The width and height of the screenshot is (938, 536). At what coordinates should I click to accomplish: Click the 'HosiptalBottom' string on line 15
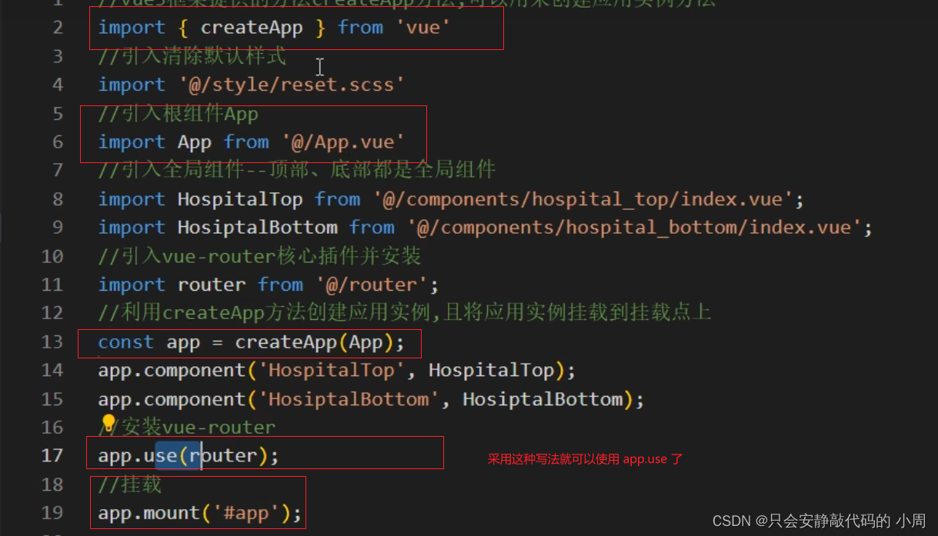click(348, 400)
